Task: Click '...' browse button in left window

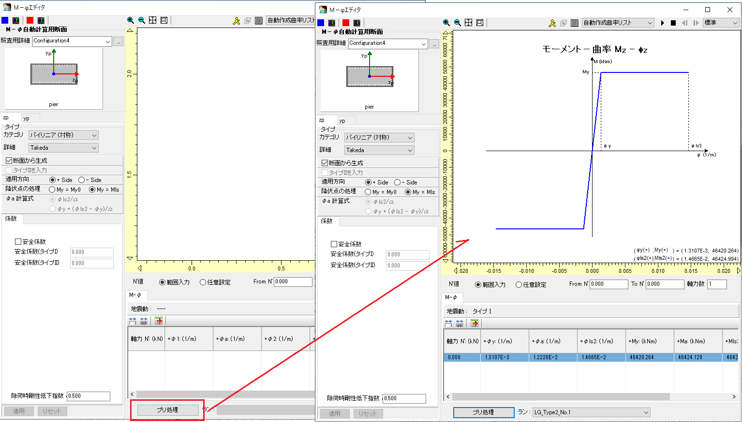Action: (119, 42)
